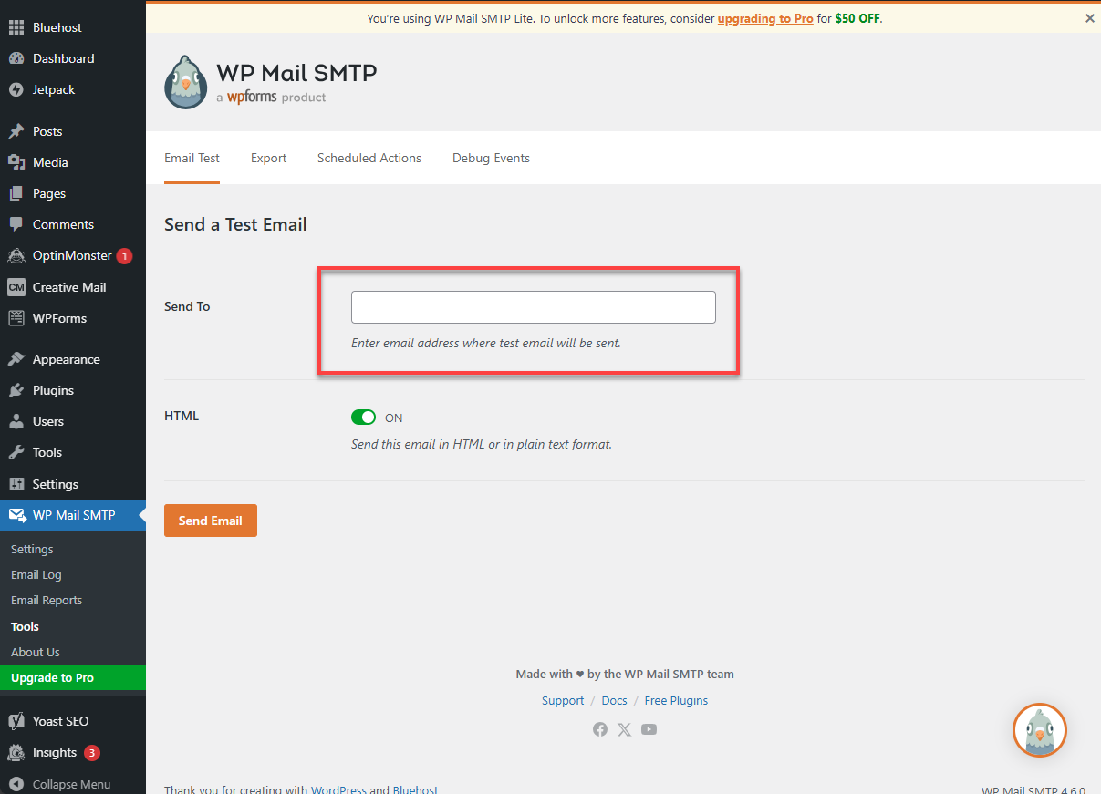Open the upgrading to Pro link
1101x794 pixels.
[x=764, y=17]
